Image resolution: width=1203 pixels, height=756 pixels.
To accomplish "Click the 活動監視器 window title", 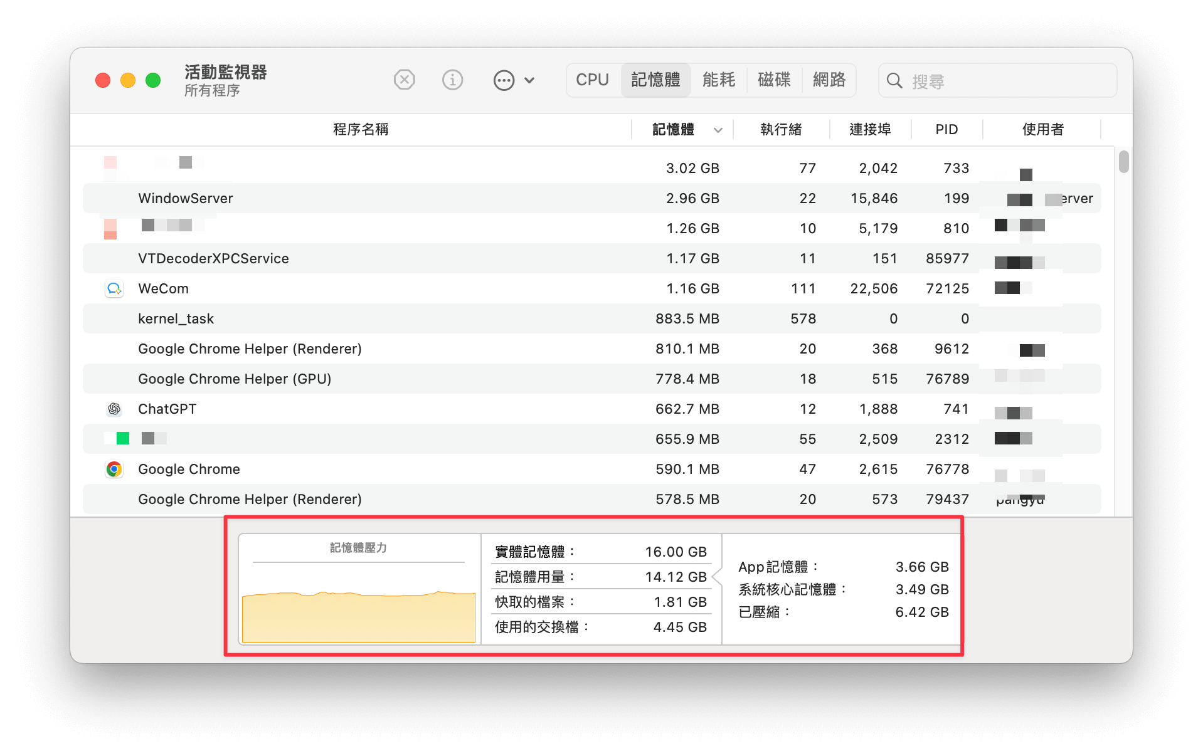I will pos(226,72).
